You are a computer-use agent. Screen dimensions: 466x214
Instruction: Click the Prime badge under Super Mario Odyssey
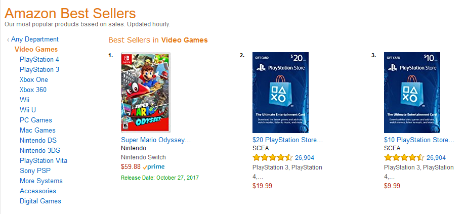[154, 167]
